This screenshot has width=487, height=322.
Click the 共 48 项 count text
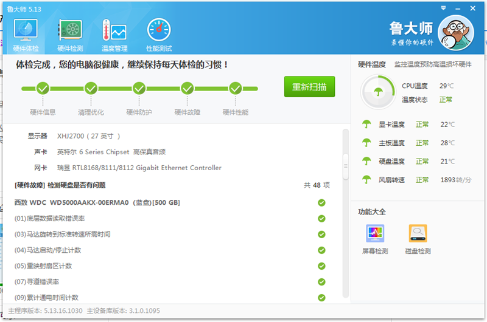tap(317, 185)
